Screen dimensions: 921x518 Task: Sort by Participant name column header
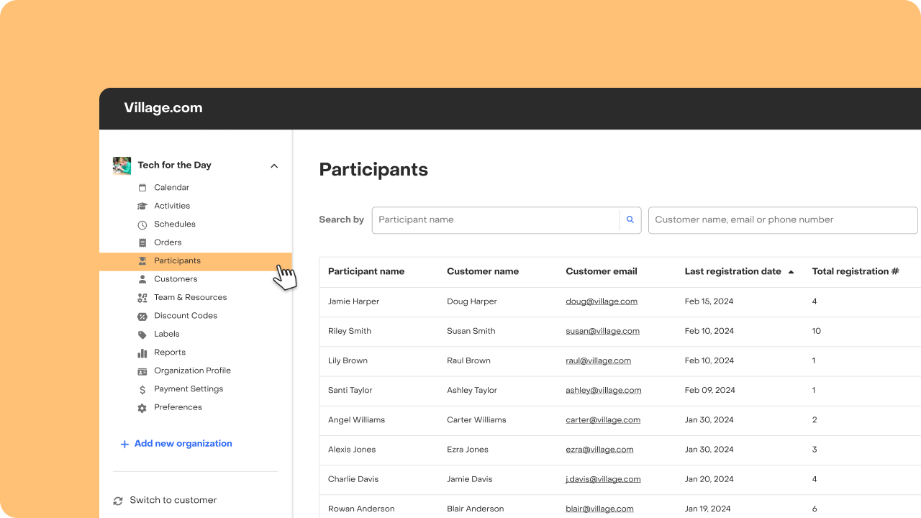(x=366, y=272)
